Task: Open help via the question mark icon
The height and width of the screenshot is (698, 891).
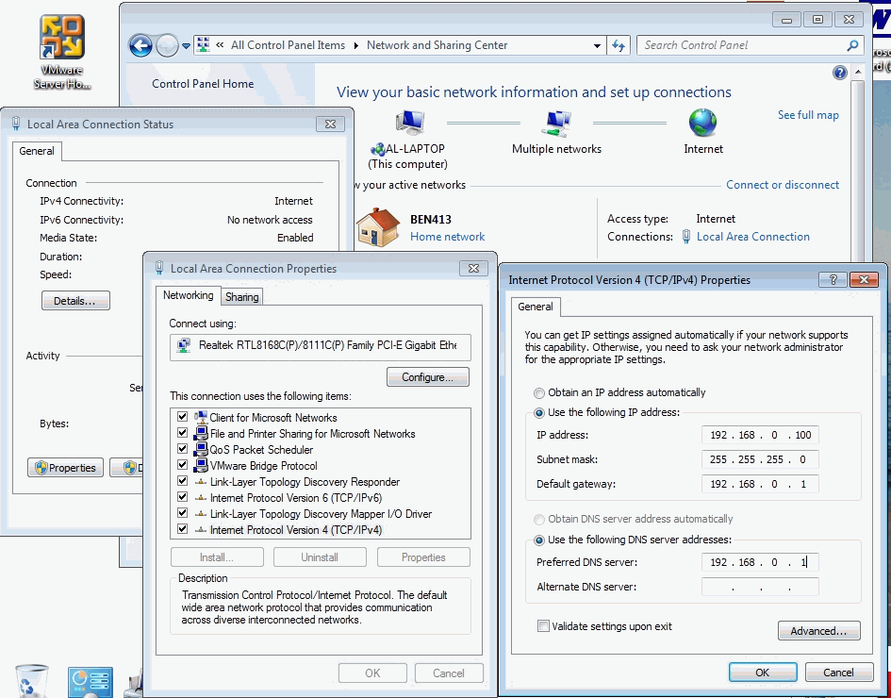Action: pos(839,73)
